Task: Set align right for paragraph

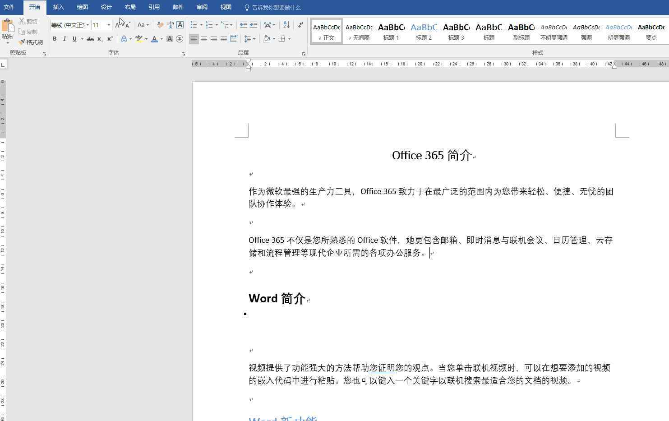Action: click(x=214, y=39)
